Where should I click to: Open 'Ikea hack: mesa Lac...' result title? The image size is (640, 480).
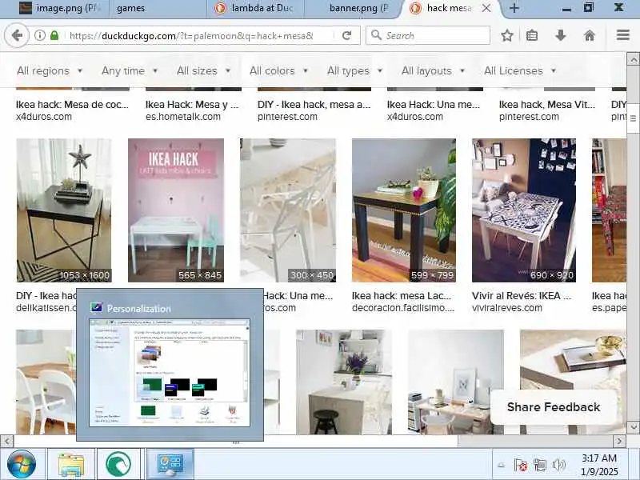[402, 295]
